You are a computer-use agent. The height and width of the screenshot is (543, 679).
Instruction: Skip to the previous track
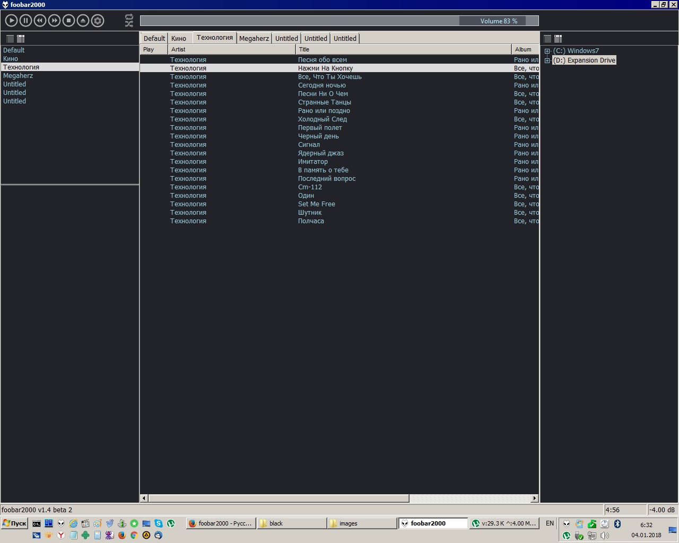(40, 21)
